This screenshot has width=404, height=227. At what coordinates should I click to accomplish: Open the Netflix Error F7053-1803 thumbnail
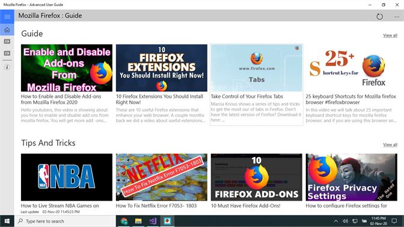tap(162, 177)
